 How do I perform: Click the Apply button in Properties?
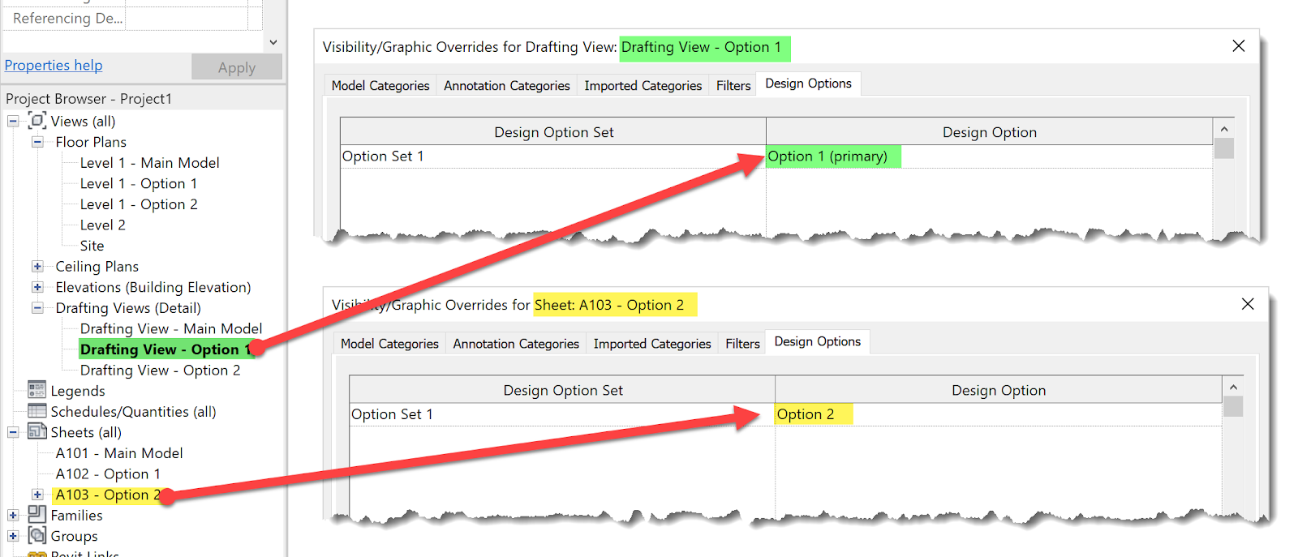[x=237, y=67]
